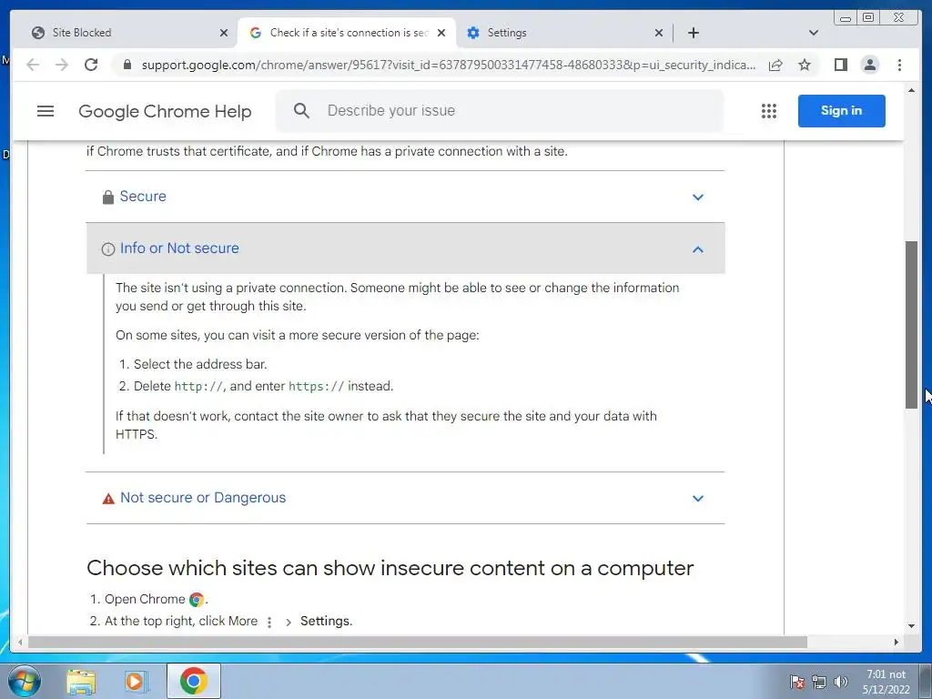This screenshot has height=699, width=932.
Task: Open Chrome's three-dot More menu
Action: click(x=899, y=65)
